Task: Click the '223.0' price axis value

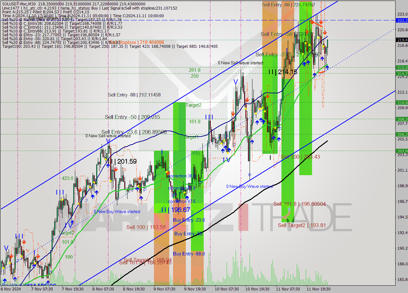Action: 402,14
